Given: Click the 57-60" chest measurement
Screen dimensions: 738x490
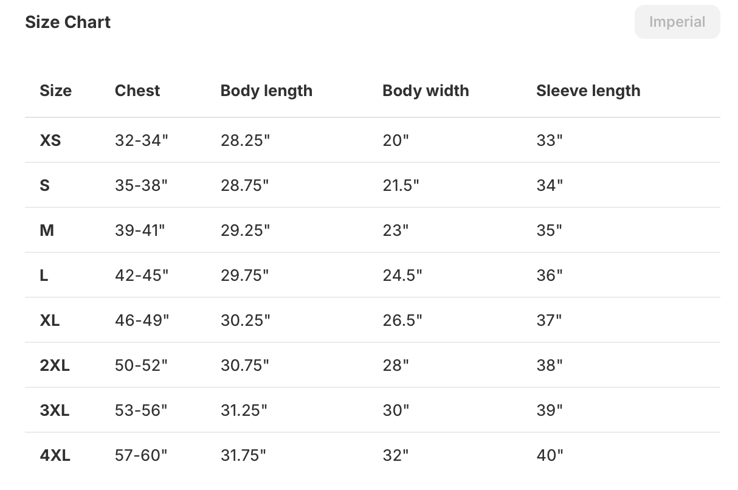Looking at the screenshot, I should coord(141,455).
